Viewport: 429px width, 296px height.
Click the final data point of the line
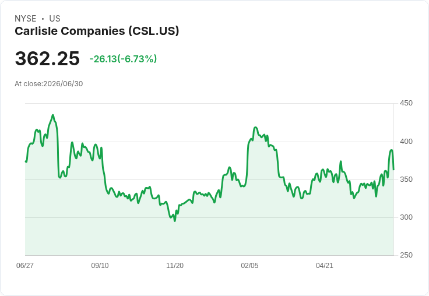(x=393, y=170)
